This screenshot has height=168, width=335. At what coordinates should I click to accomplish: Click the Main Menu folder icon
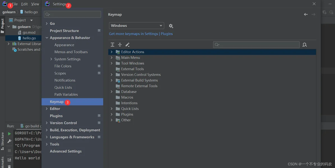pyautogui.click(x=118, y=58)
